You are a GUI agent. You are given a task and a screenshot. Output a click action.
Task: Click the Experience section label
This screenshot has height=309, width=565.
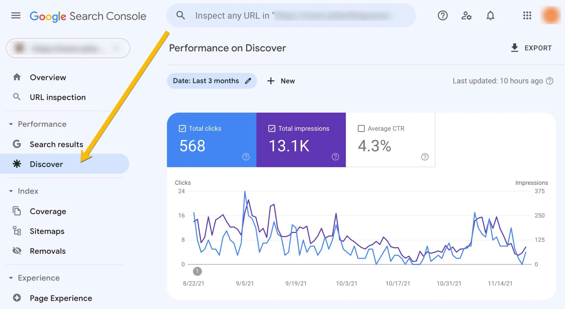[x=39, y=278]
